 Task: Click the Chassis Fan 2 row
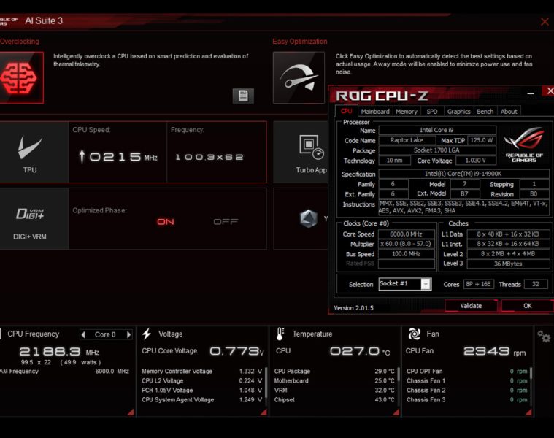(x=466, y=391)
